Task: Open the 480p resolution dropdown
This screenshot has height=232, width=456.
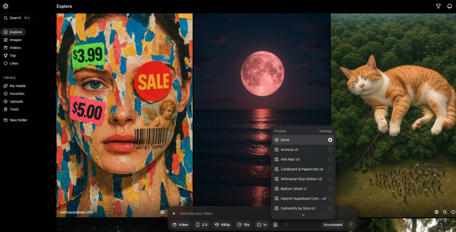Action: tap(222, 225)
